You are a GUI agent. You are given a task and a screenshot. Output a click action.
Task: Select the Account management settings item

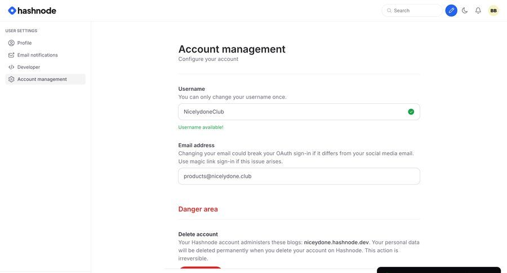coord(45,80)
